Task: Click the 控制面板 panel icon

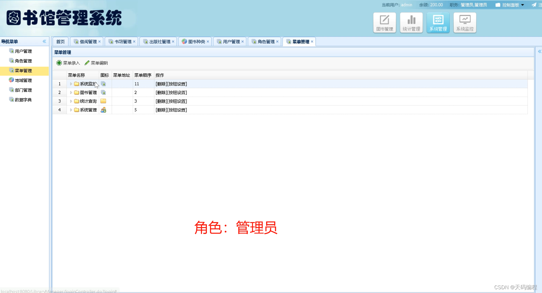Action: [x=498, y=5]
